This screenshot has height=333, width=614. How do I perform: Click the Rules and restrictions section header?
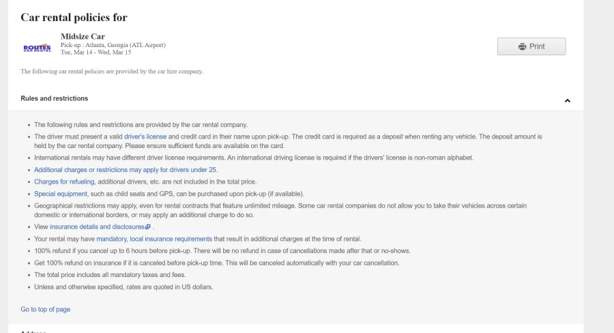point(55,98)
